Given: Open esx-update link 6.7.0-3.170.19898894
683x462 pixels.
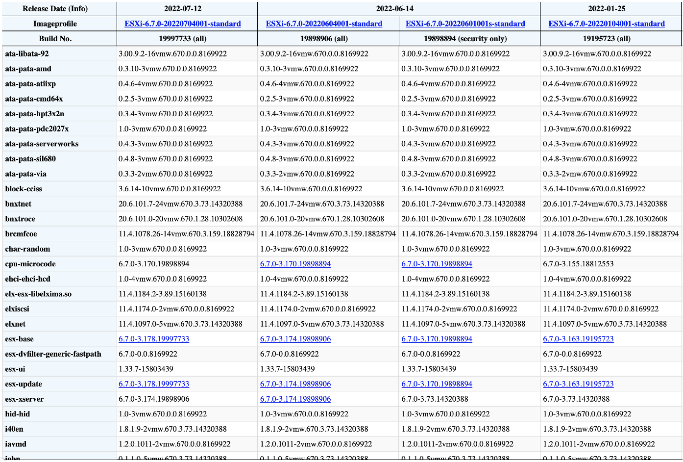Looking at the screenshot, I should [x=437, y=384].
